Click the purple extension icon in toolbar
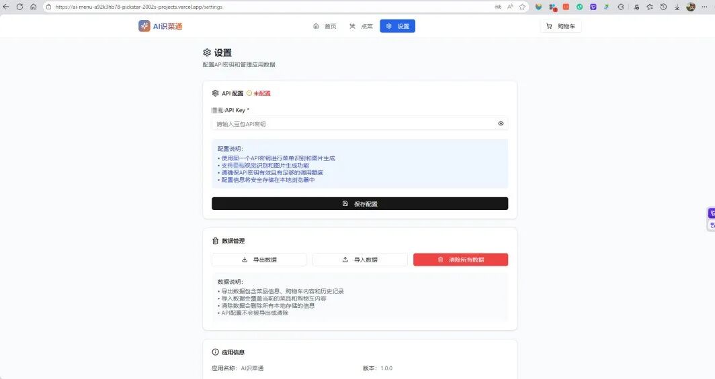The width and height of the screenshot is (715, 379). click(593, 7)
